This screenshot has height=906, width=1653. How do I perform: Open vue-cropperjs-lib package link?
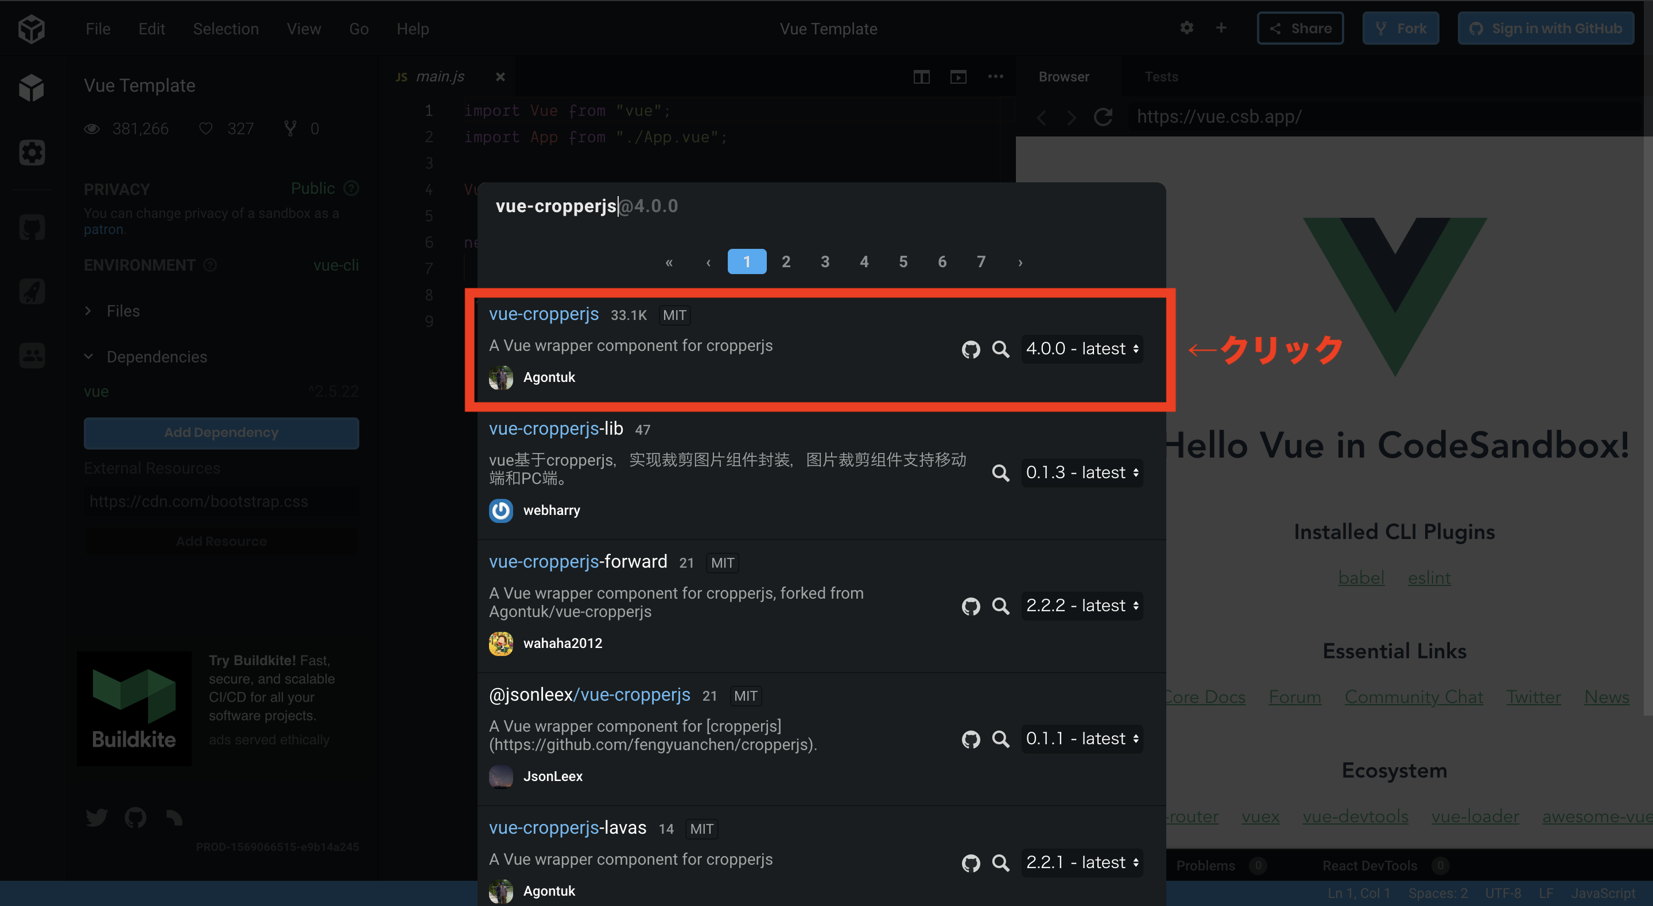click(556, 428)
